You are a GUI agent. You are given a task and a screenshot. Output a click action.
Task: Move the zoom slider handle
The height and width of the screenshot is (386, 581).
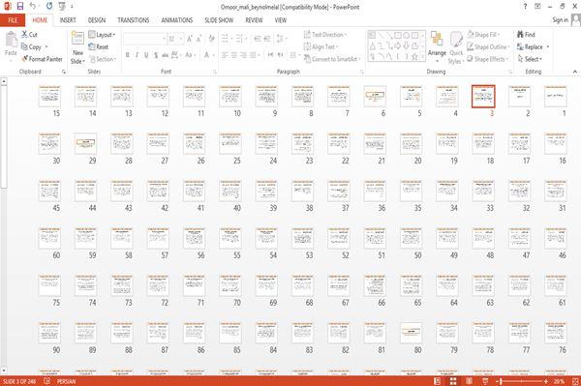pos(501,381)
